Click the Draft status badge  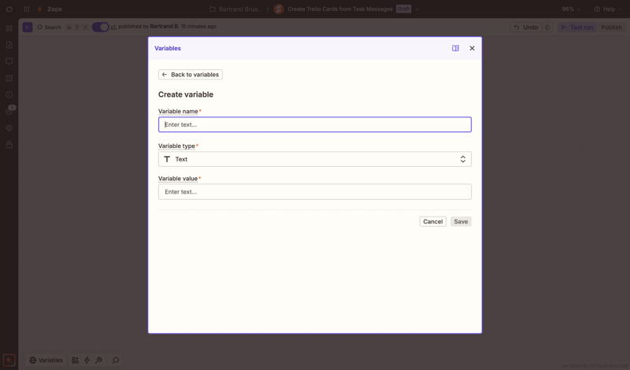[403, 9]
